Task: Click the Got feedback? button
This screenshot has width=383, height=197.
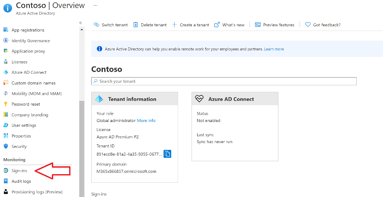Action: coord(322,25)
